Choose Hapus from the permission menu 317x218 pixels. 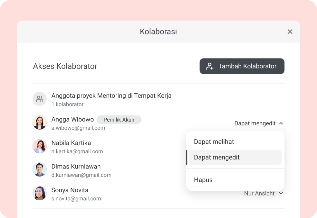pyautogui.click(x=203, y=180)
